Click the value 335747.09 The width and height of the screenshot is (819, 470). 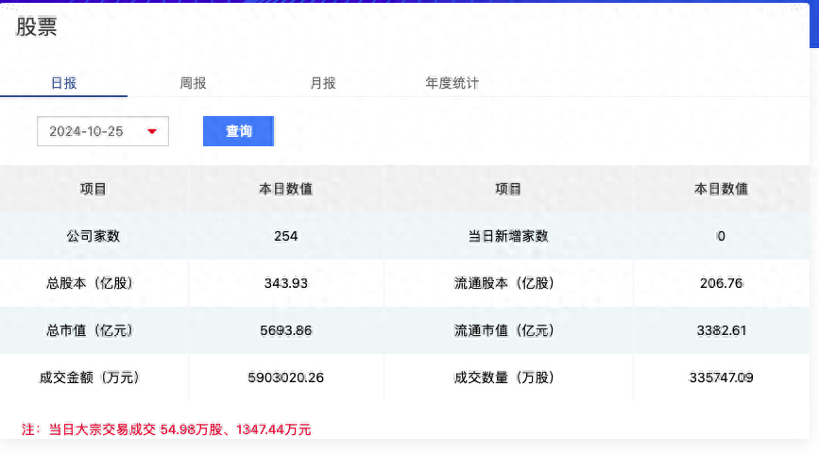[x=721, y=378]
